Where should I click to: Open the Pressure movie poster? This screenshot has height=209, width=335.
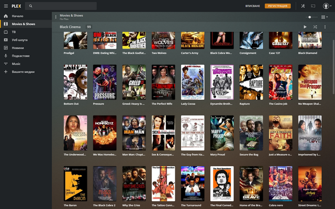[x=105, y=82]
